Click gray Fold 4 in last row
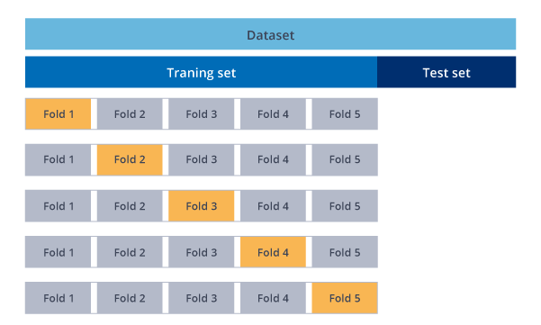541x325 pixels. [x=273, y=298]
